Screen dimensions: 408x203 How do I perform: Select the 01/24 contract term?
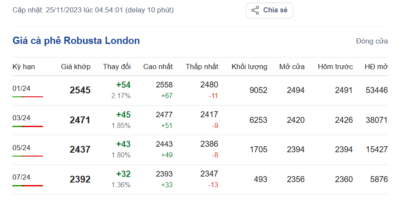[x=21, y=88]
